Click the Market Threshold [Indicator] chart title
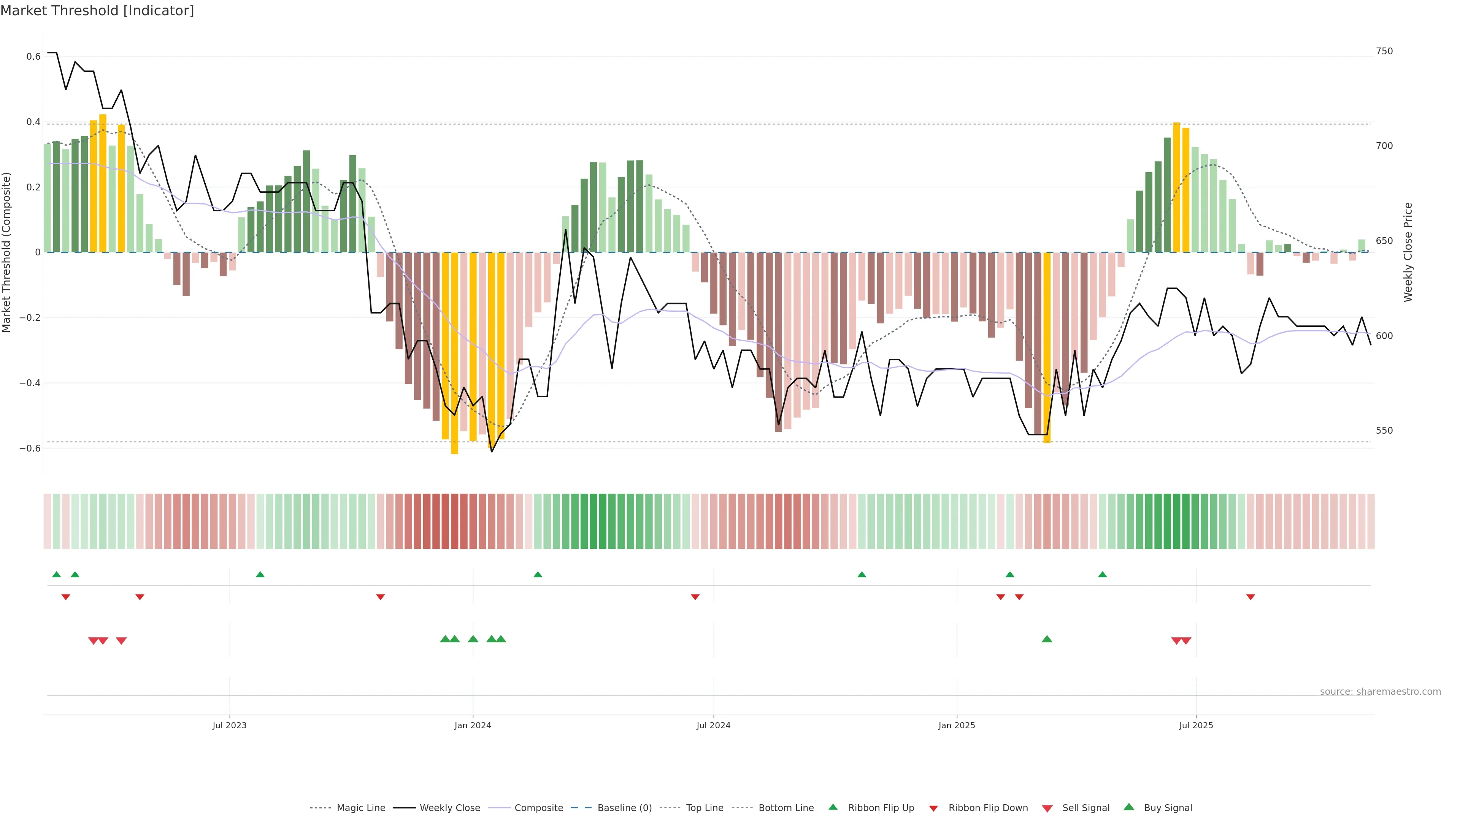Viewport: 1460px width, 821px height. 97,11
